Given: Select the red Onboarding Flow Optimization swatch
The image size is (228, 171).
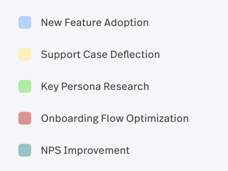Looking at the screenshot, I should [25, 118].
